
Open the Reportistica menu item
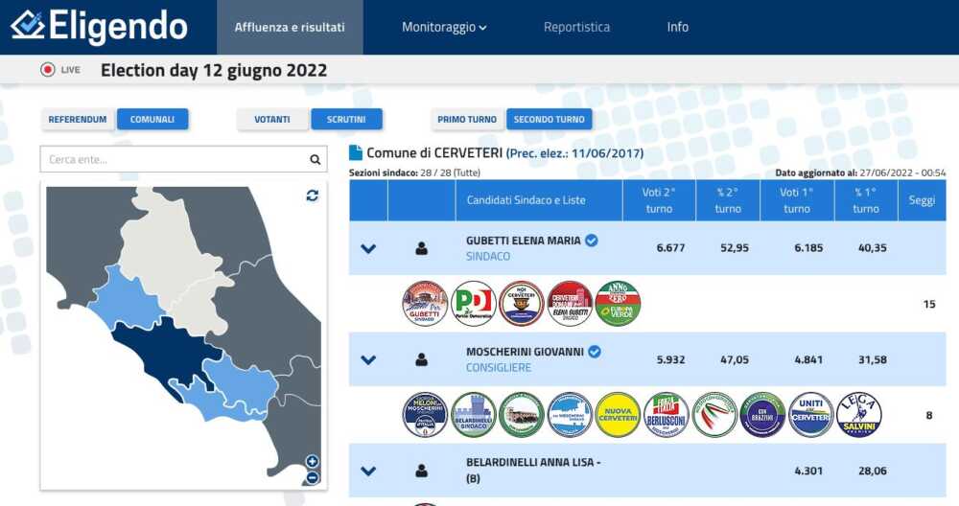(x=576, y=27)
